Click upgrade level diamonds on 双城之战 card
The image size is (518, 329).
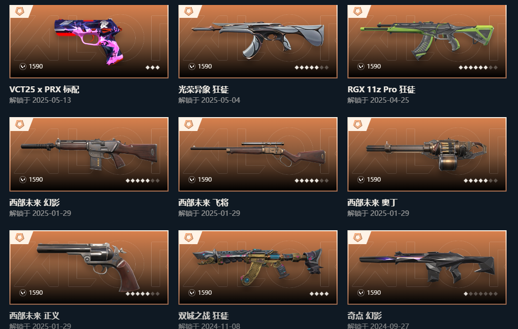pos(319,293)
